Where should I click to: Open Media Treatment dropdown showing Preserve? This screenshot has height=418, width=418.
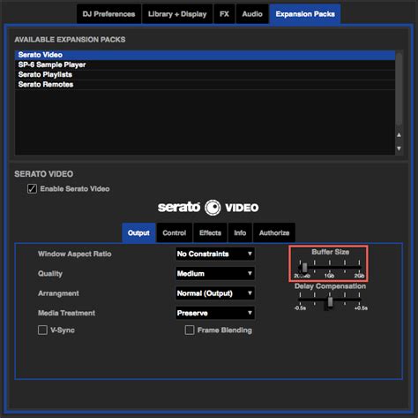tap(215, 313)
